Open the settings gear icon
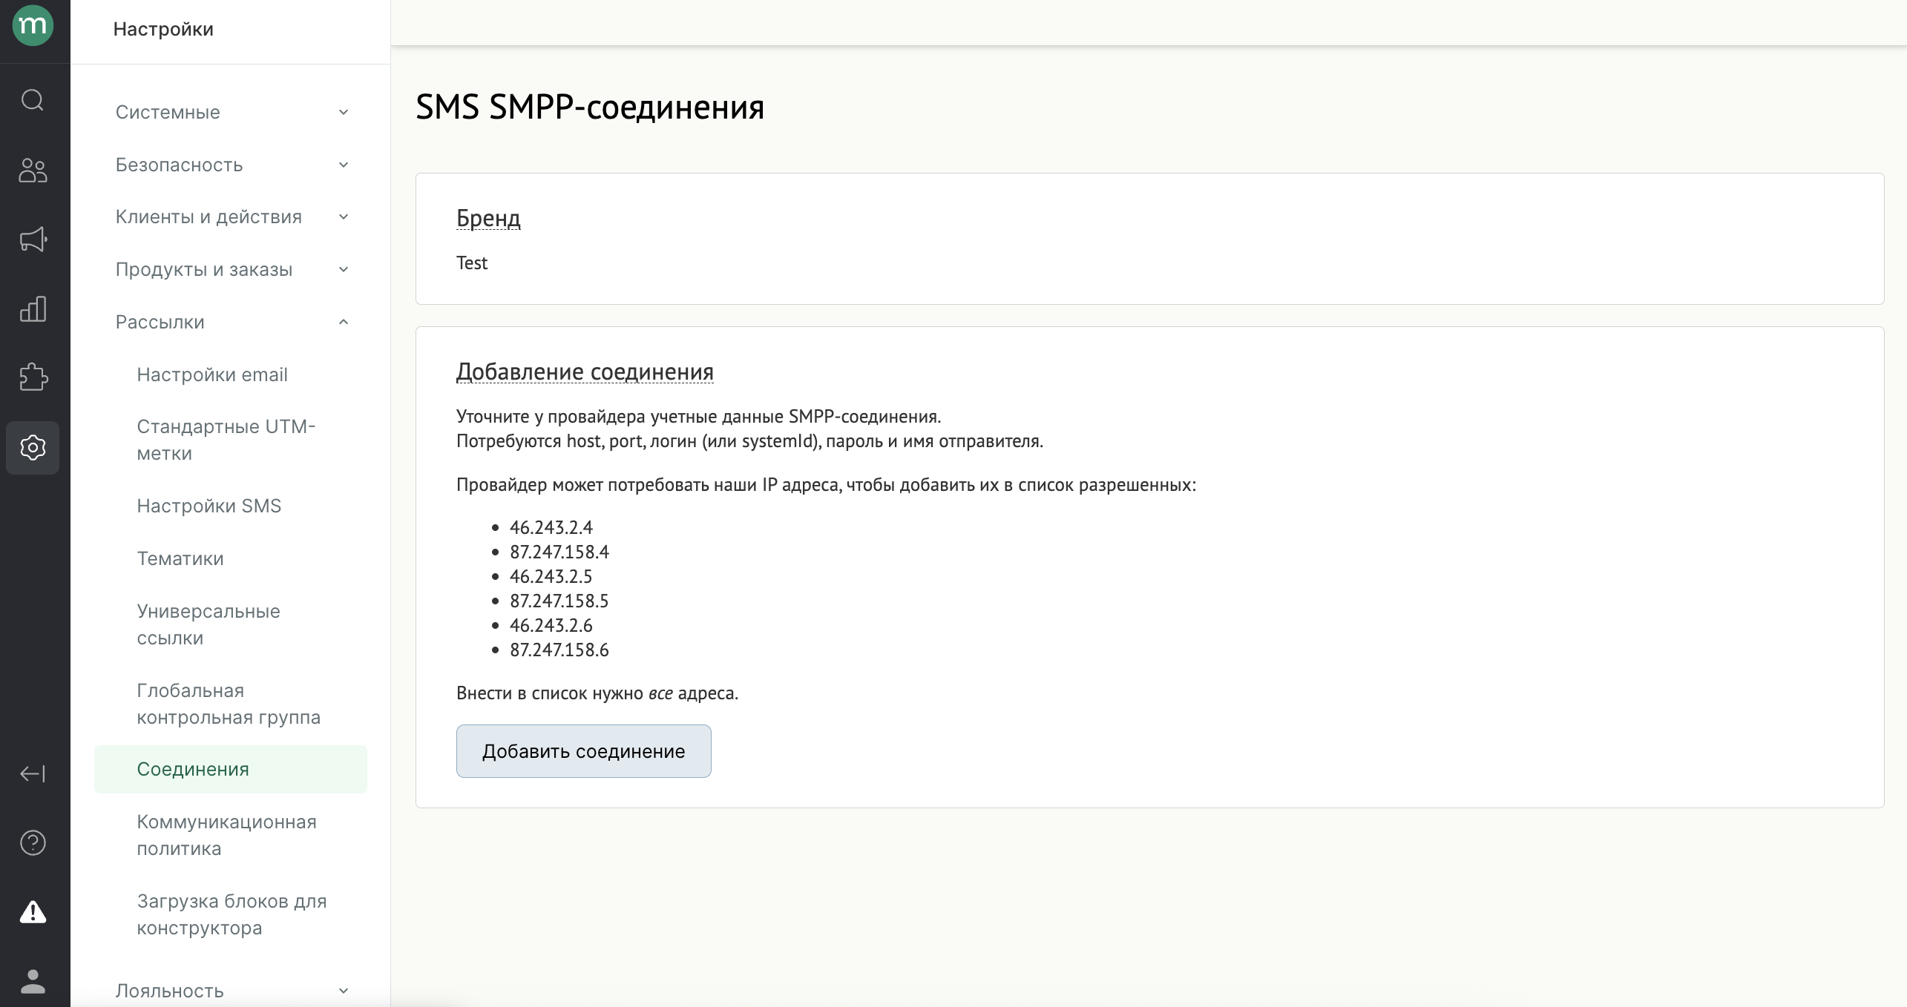The height and width of the screenshot is (1007, 1907). click(x=33, y=447)
